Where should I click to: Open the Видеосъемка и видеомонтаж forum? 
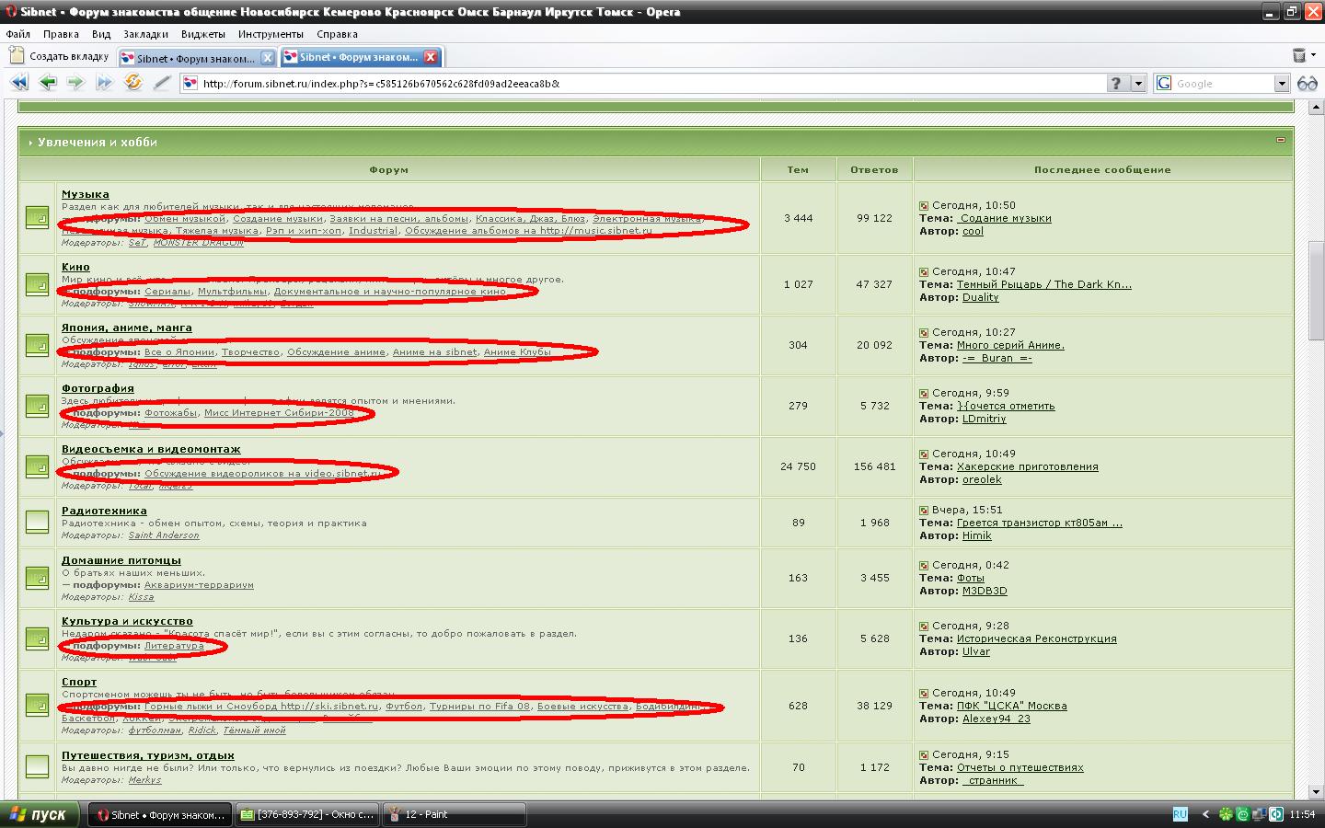[x=151, y=449]
